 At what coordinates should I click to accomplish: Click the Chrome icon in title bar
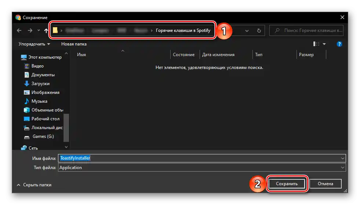[18, 18]
